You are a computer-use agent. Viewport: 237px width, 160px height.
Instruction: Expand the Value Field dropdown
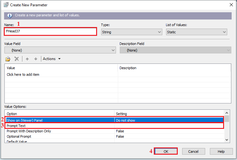click(60, 50)
